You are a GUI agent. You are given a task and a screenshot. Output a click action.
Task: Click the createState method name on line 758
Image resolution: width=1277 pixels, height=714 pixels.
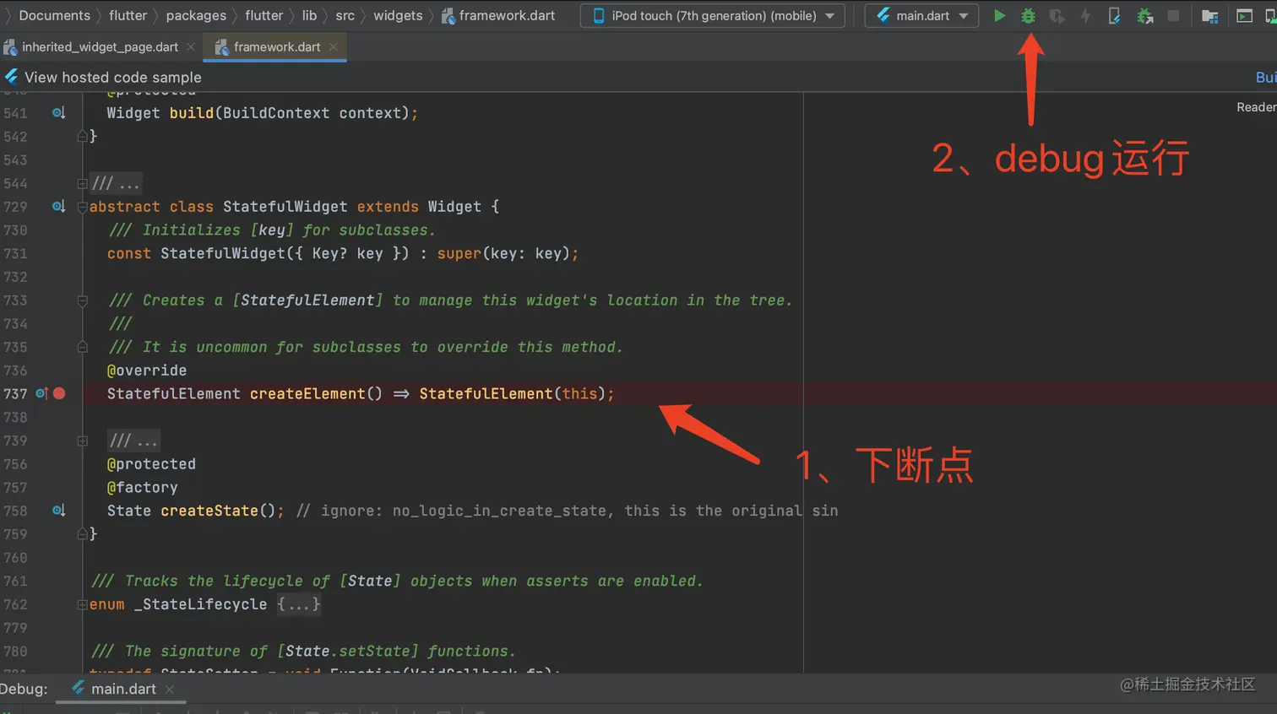pos(209,511)
